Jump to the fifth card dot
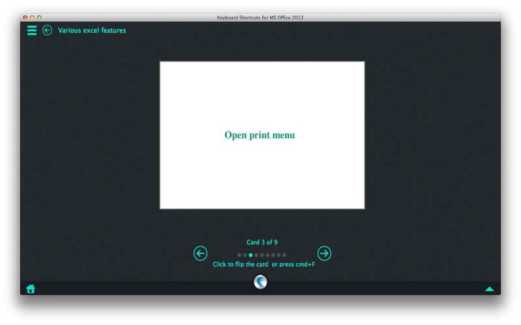The width and height of the screenshot is (521, 325). (262, 255)
